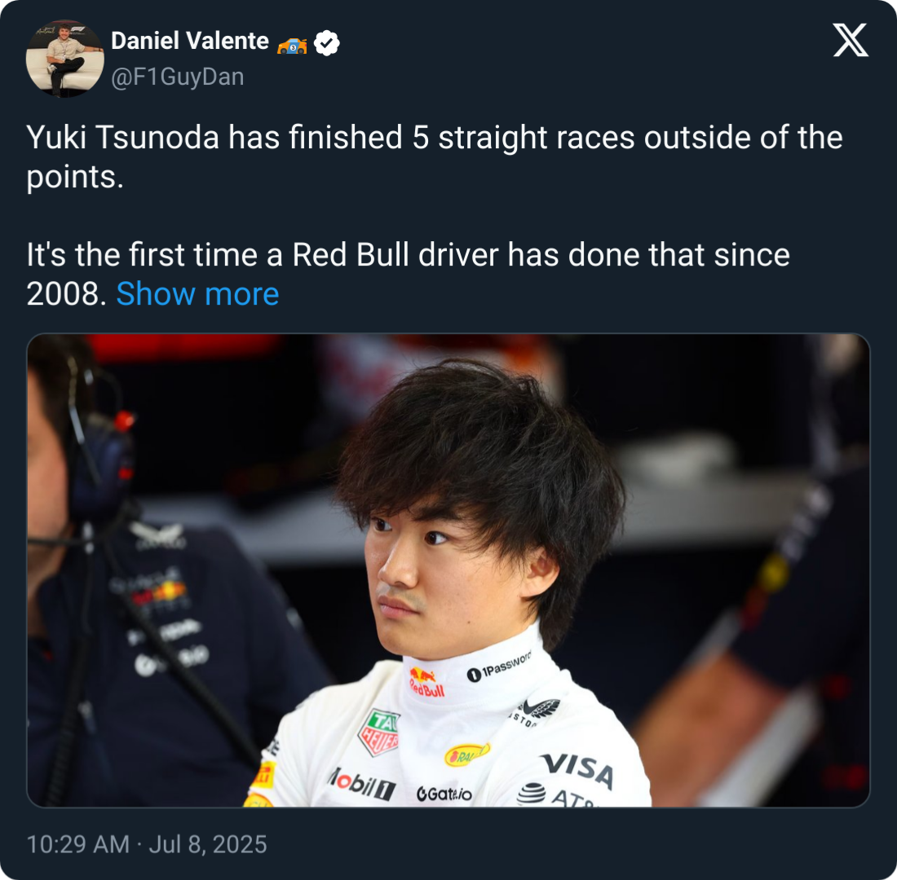The height and width of the screenshot is (880, 897).
Task: Open the 10:29 AM · Jul 8, 2025 timestamp
Action: point(147,844)
